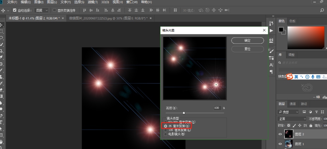Select the Eraser tool
This screenshot has height=149, width=327.
[1, 90]
